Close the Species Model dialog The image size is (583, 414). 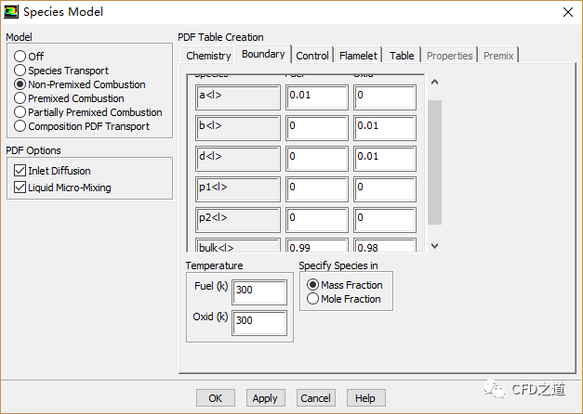(568, 12)
